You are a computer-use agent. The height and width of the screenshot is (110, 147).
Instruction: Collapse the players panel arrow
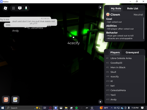point(100,102)
